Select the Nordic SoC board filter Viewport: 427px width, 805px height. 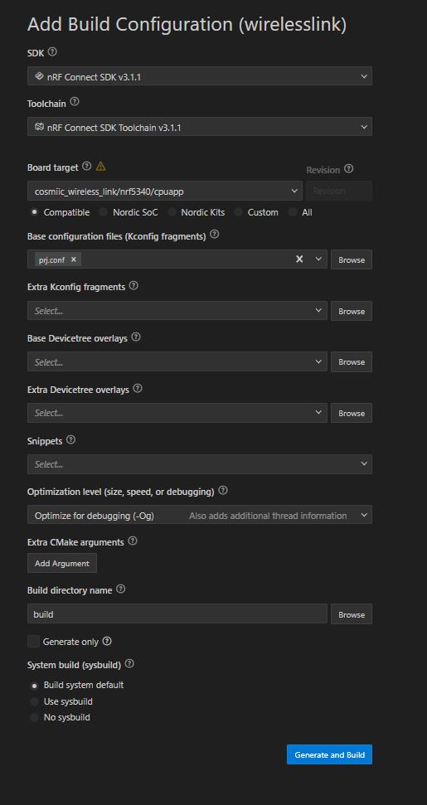(104, 212)
